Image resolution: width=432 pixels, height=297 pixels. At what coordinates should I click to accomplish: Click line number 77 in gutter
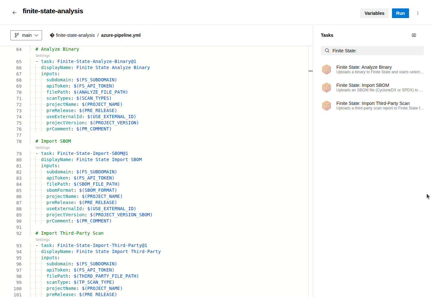19,136
